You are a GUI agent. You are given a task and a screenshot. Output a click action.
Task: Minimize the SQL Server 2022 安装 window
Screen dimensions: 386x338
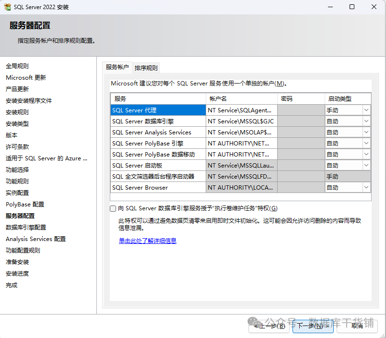click(x=330, y=7)
